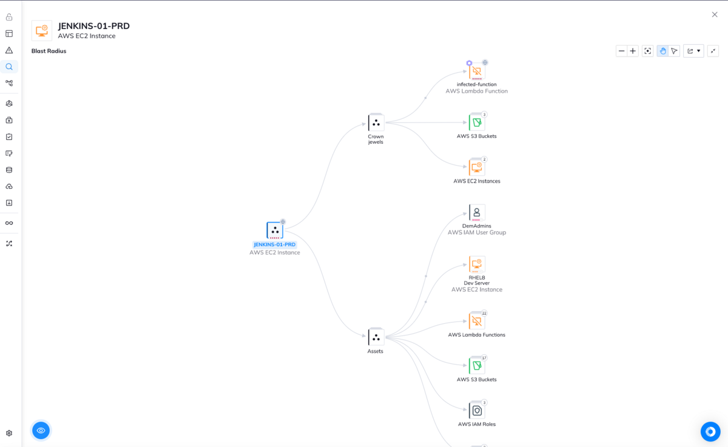Fit graph to screen with focus icon
This screenshot has height=447, width=728.
648,51
